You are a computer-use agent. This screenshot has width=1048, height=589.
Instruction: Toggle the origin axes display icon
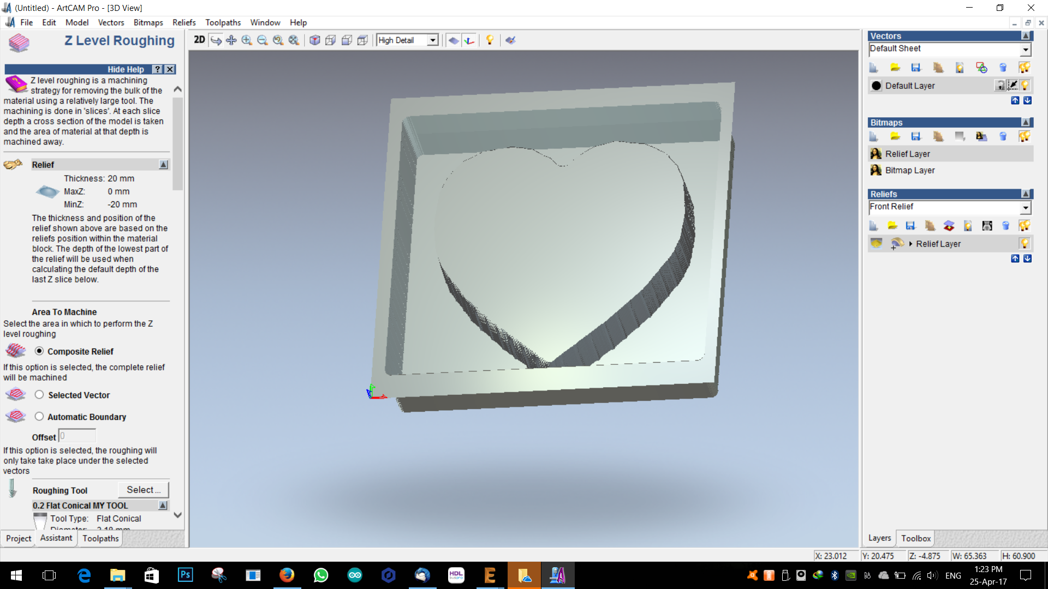[x=469, y=40]
